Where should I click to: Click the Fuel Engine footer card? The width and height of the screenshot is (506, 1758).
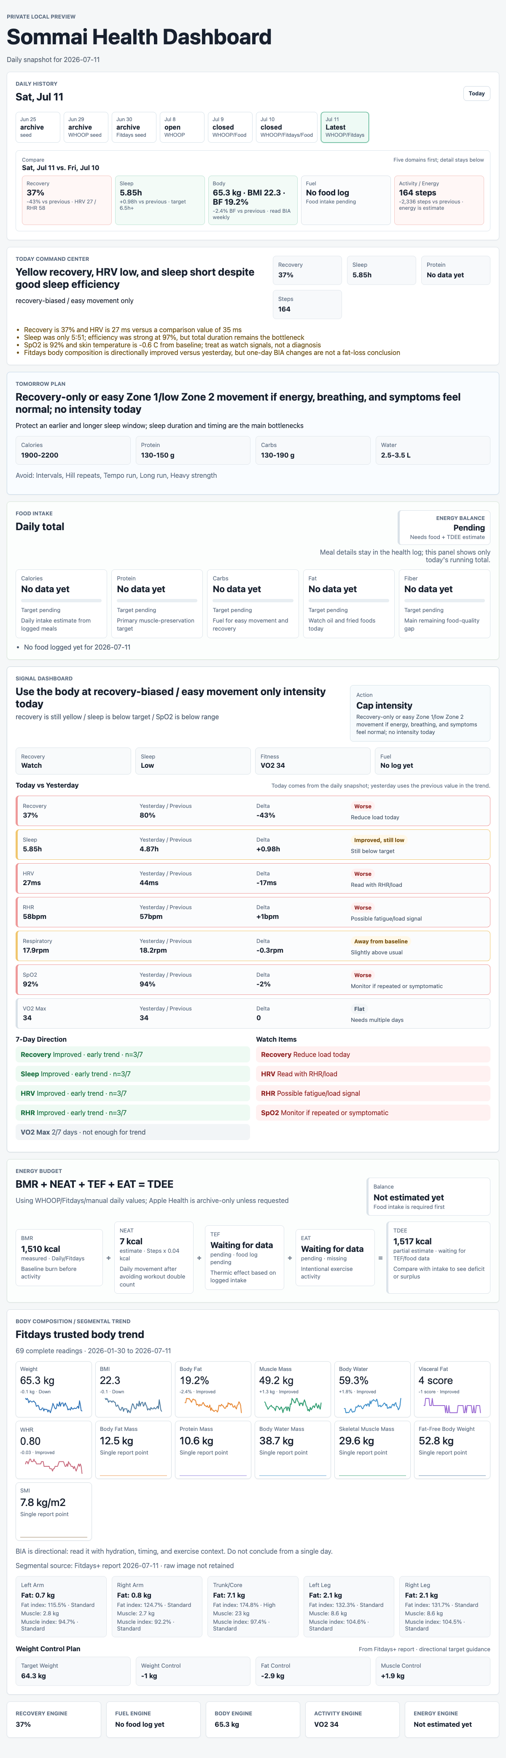coord(153,1719)
